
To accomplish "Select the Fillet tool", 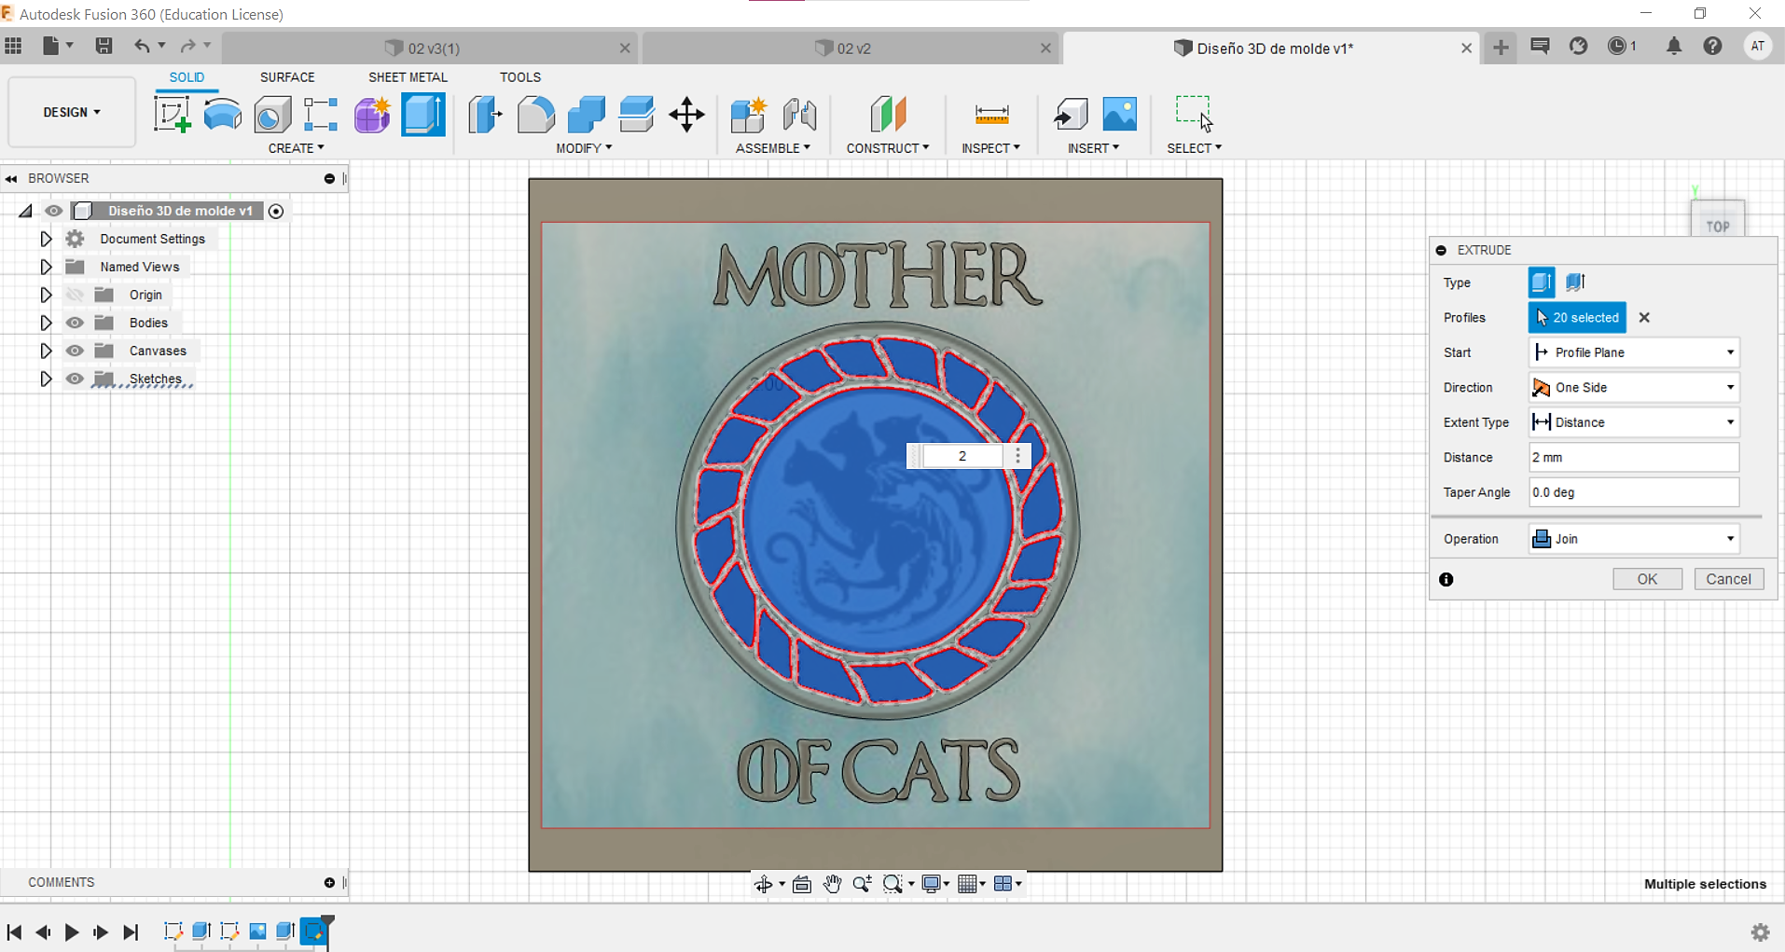I will (x=535, y=115).
